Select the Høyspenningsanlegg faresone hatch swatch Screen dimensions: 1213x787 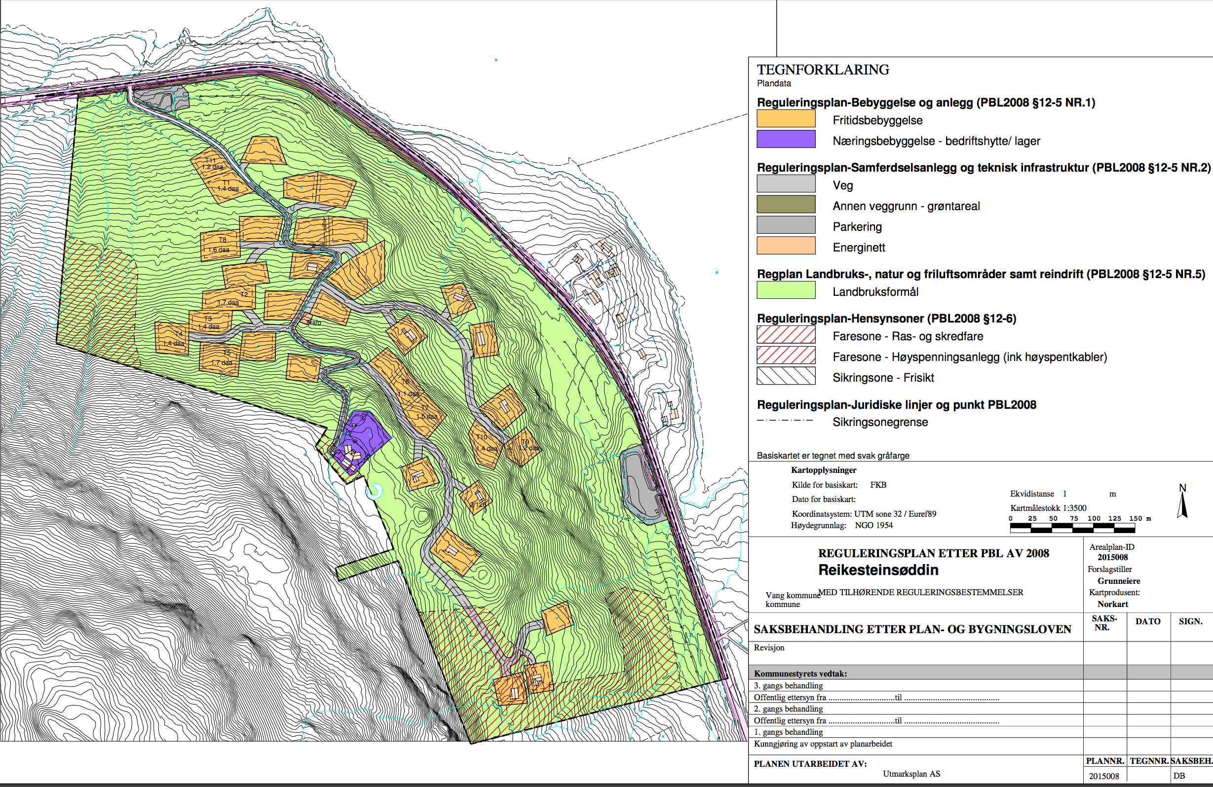pyautogui.click(x=786, y=356)
